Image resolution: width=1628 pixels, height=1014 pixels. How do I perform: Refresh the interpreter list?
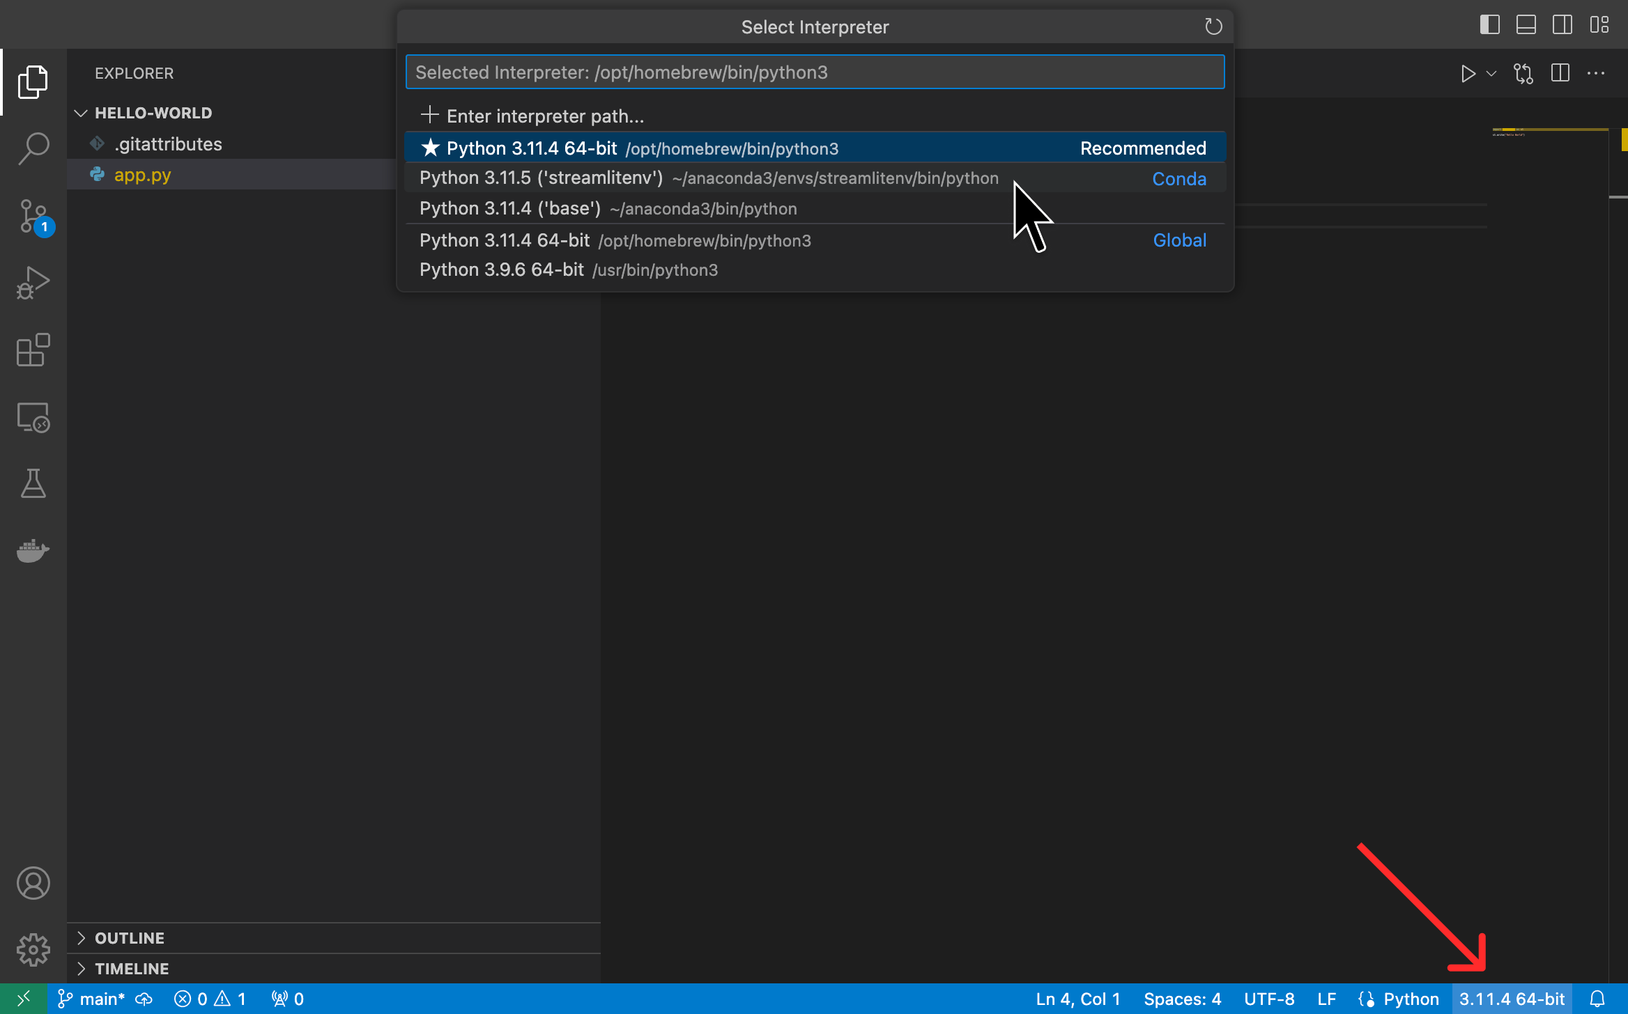(1213, 26)
